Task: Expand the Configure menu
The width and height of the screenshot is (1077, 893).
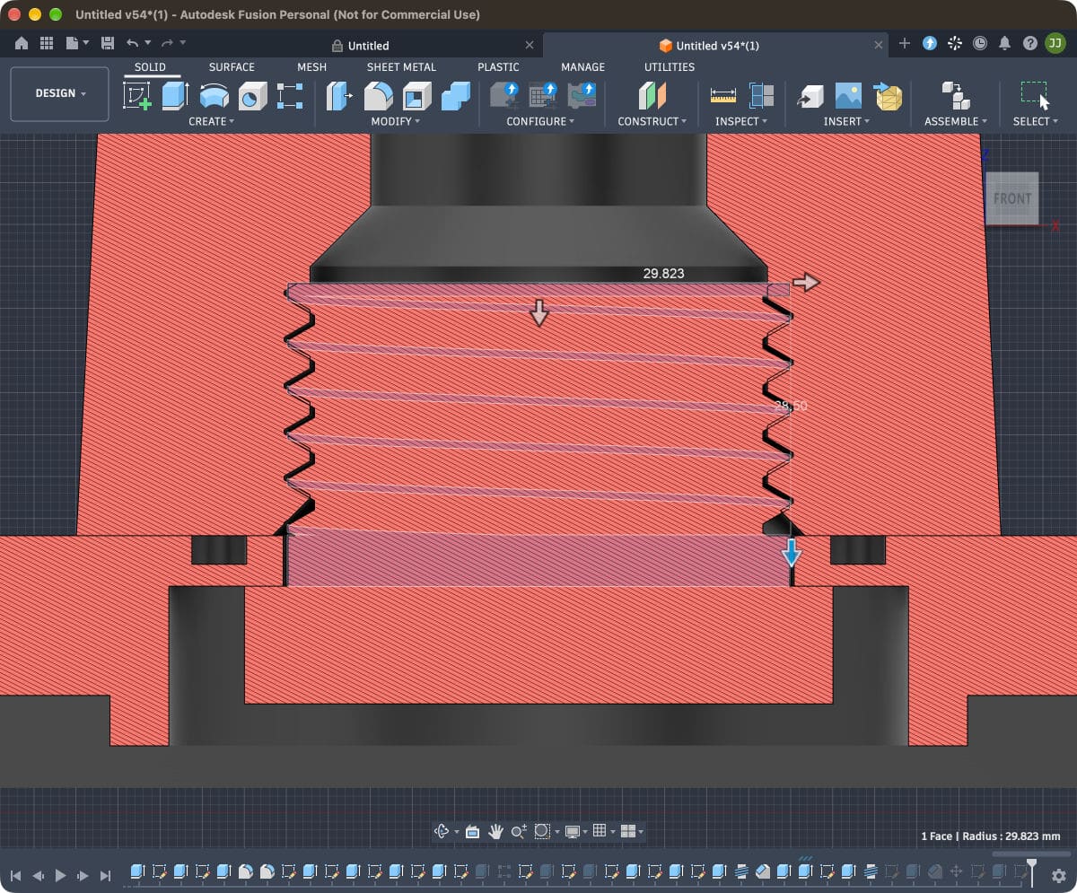Action: (x=540, y=121)
